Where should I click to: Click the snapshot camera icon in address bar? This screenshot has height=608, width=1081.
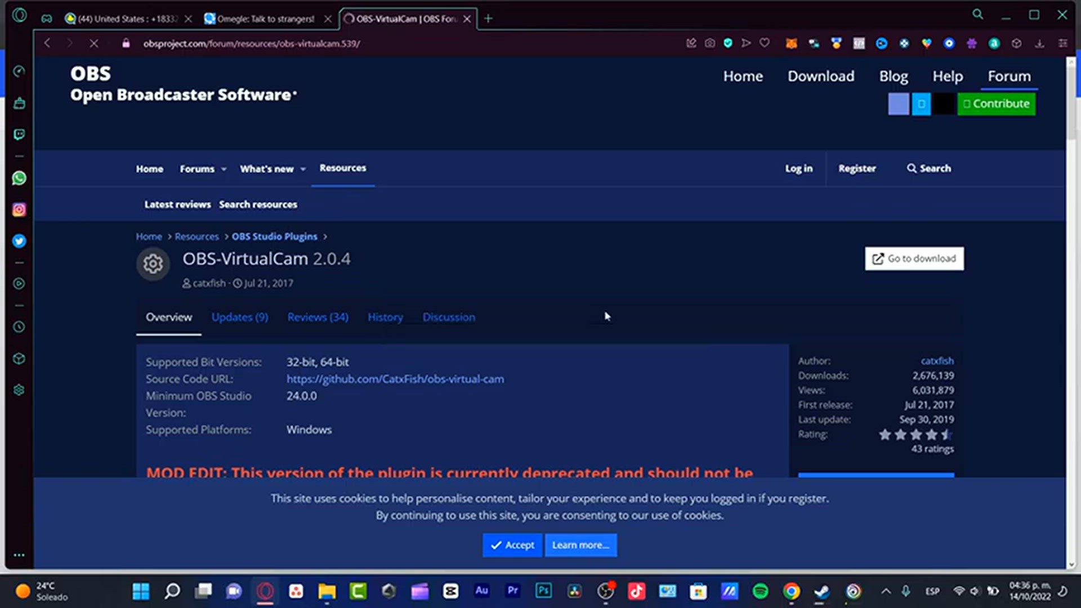point(710,43)
